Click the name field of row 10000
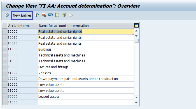This screenshot has width=196, height=109. (x=86, y=31)
